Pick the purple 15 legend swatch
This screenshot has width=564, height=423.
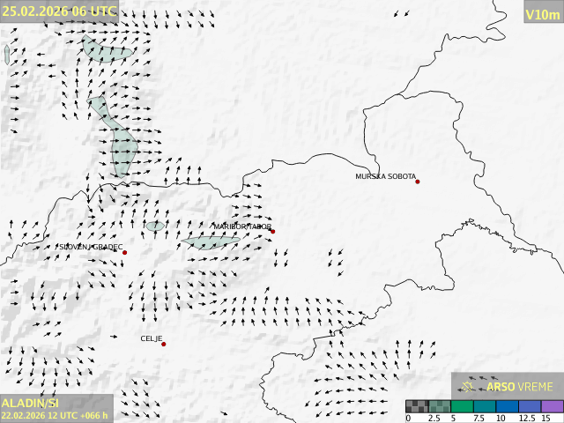click(x=552, y=406)
